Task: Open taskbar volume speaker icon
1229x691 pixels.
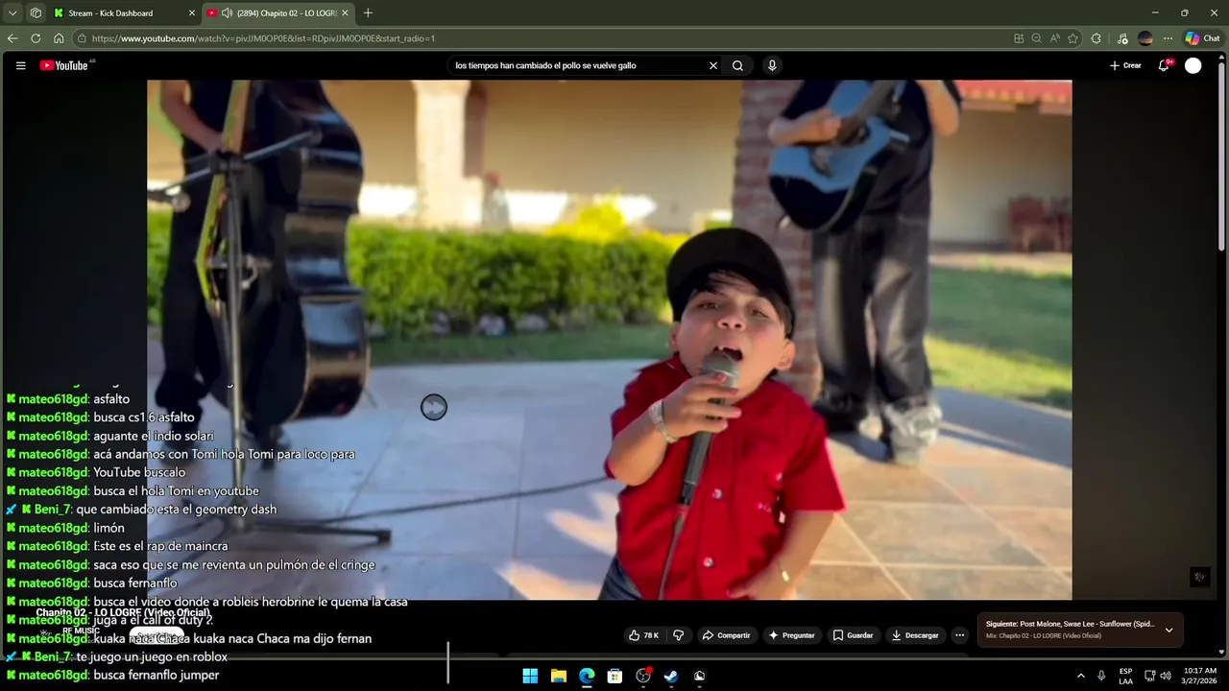Action: (x=1166, y=676)
